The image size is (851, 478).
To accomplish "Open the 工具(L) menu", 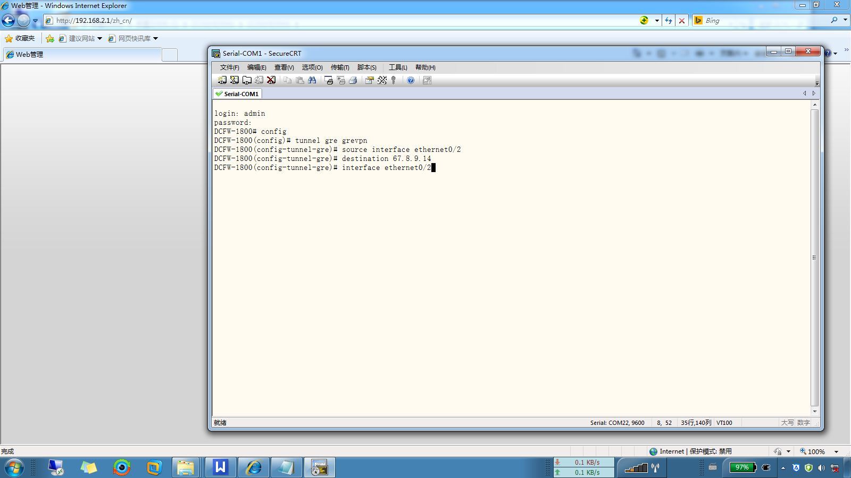I will point(398,67).
